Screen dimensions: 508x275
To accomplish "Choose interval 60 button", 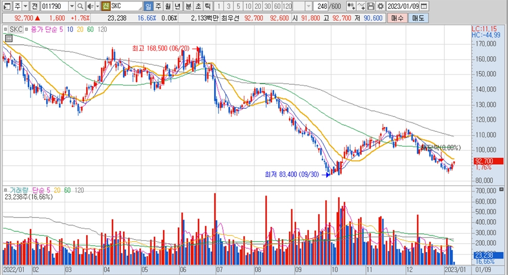I will pos(277,6).
